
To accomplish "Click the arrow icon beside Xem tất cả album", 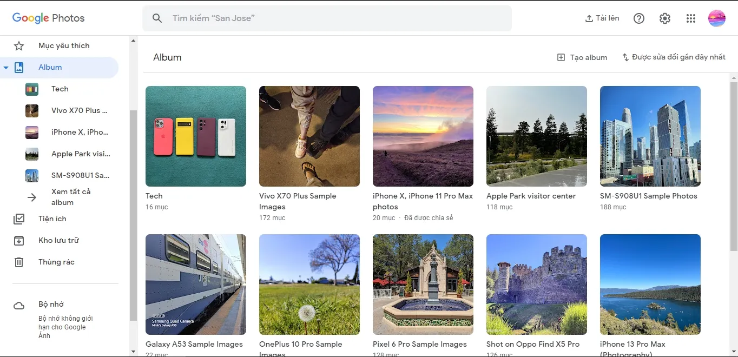I will click(32, 197).
